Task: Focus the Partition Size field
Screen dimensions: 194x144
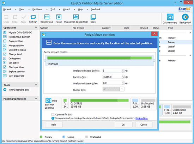Action: pos(113,77)
